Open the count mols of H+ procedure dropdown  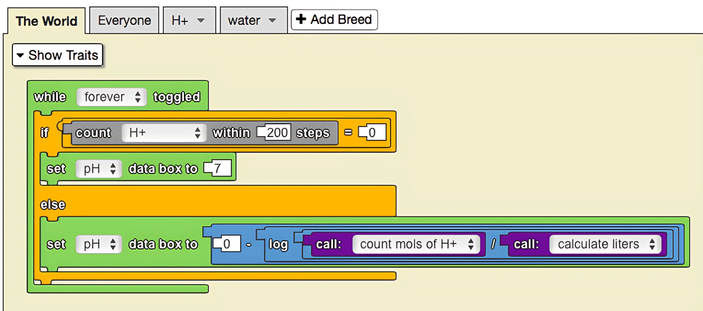tap(472, 244)
